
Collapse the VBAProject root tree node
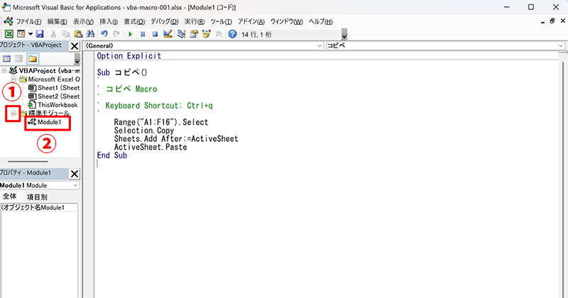tap(5, 71)
